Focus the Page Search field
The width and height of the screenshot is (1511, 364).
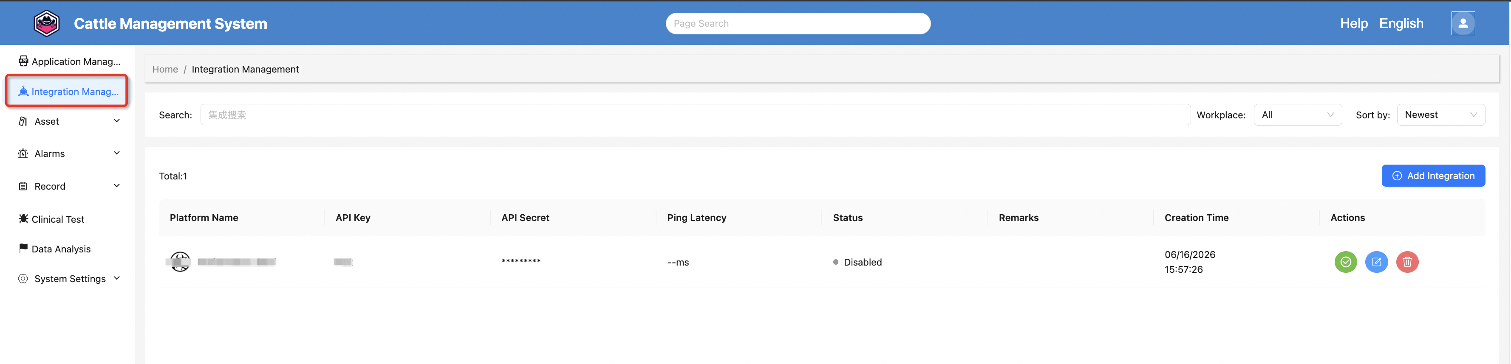click(798, 23)
